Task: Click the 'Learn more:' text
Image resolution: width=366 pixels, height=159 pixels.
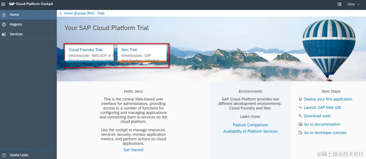Action: [x=250, y=116]
